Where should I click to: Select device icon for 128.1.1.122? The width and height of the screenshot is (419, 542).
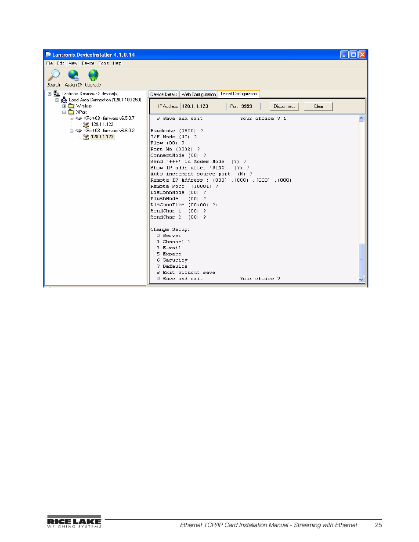[x=86, y=125]
